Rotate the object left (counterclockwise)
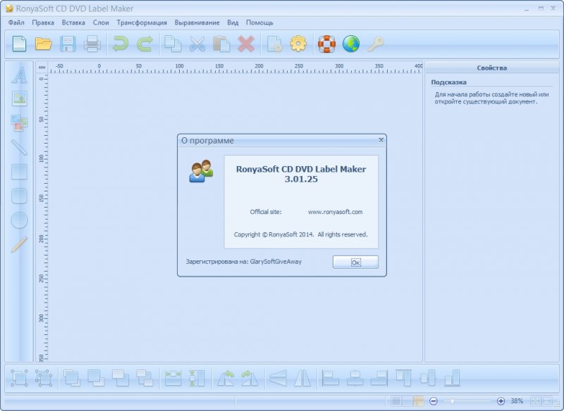This screenshot has height=411, width=564. pos(226,378)
